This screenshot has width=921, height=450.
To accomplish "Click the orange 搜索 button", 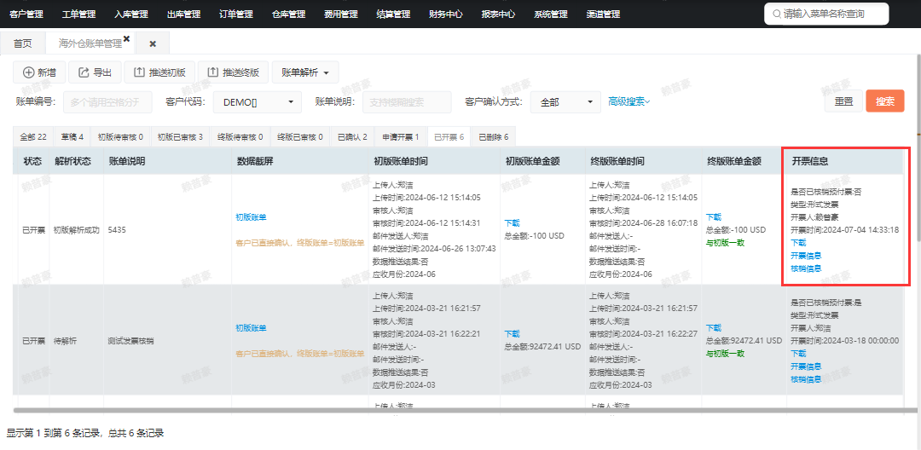I will (x=884, y=101).
